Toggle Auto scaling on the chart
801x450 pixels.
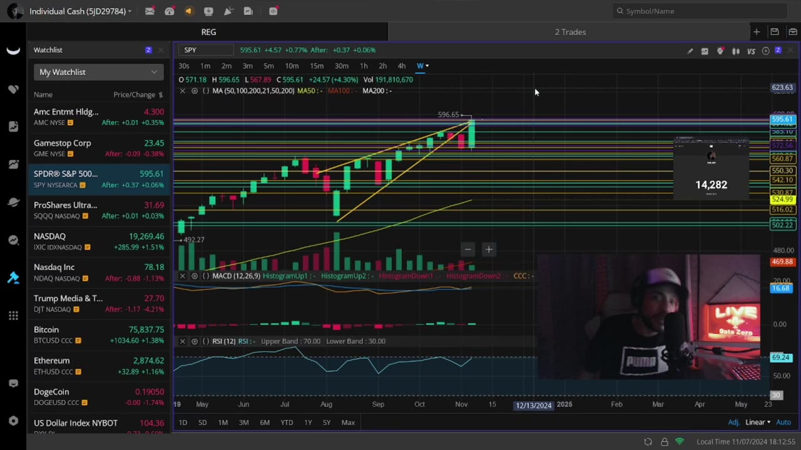coord(783,422)
